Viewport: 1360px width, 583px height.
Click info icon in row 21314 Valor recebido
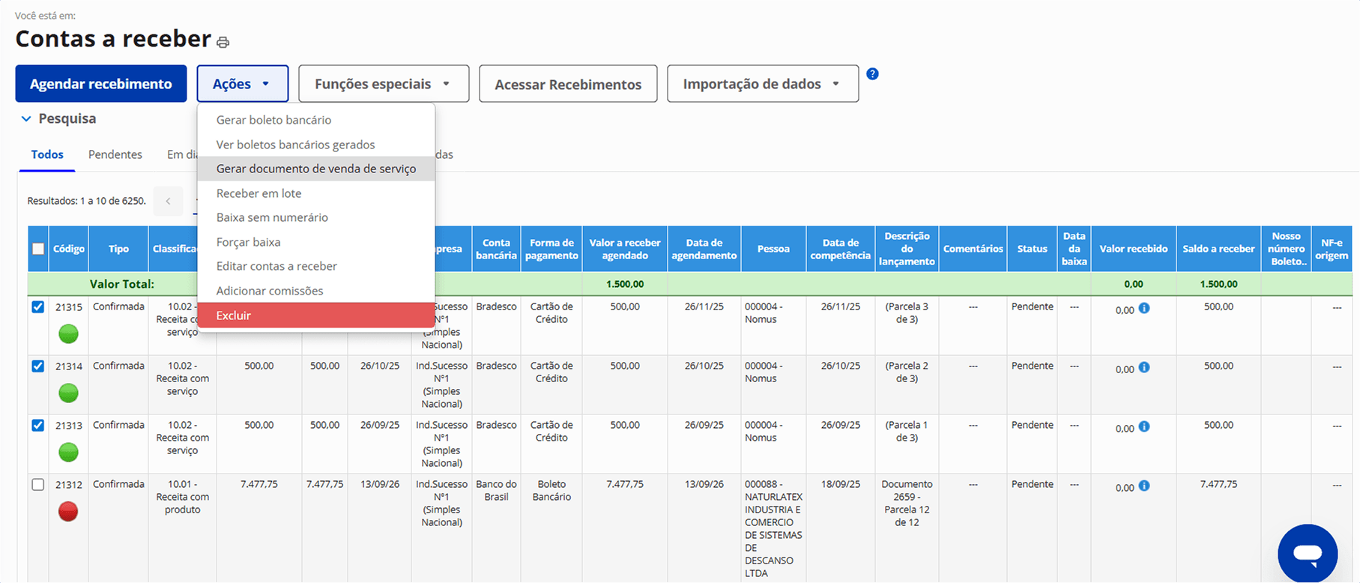pos(1144,367)
